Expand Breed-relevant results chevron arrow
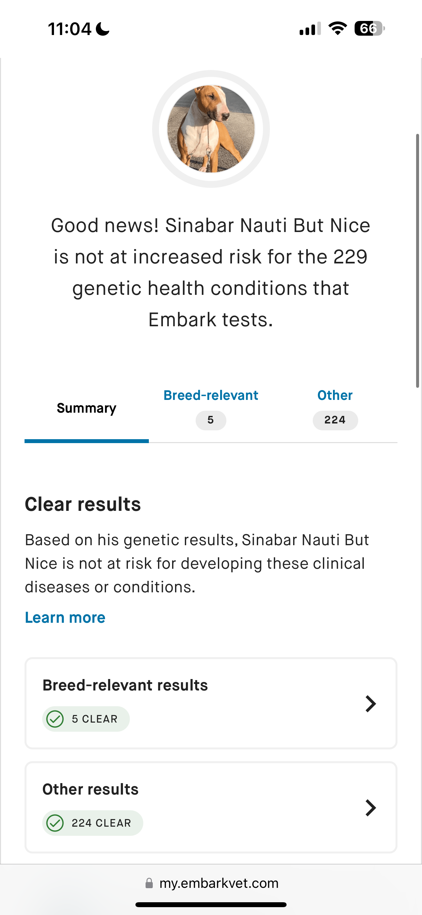The height and width of the screenshot is (915, 422). point(370,704)
